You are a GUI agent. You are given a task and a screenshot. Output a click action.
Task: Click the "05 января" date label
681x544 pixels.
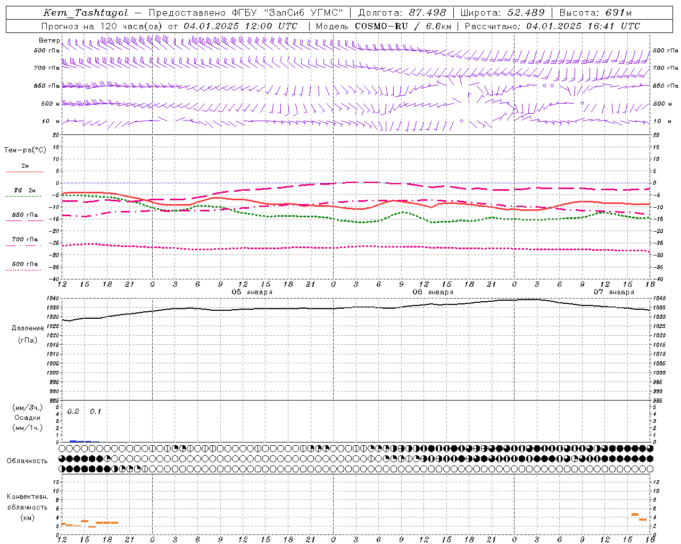(252, 292)
